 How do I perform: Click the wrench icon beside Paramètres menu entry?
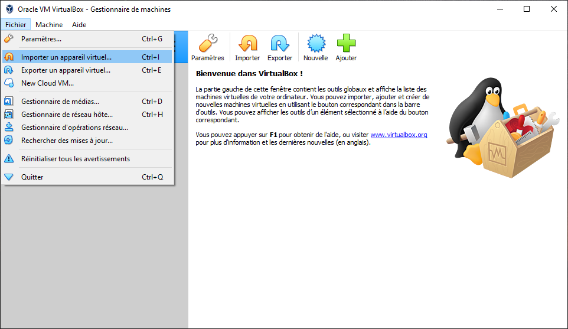click(9, 38)
